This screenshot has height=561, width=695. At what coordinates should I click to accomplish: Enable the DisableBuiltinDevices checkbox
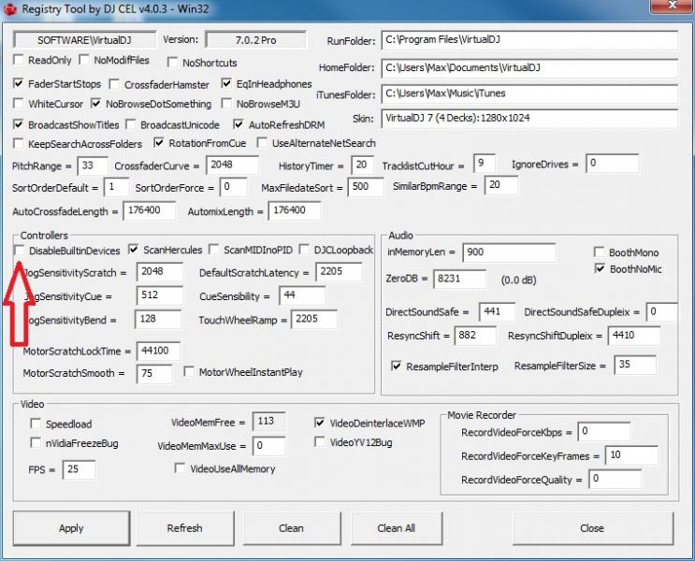point(20,251)
